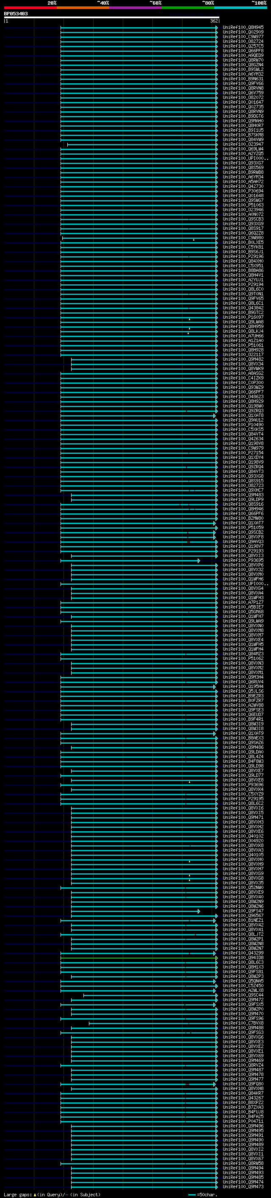
Task: Select hit label UniRef100_Q5JLS6
Action: coord(243,691)
